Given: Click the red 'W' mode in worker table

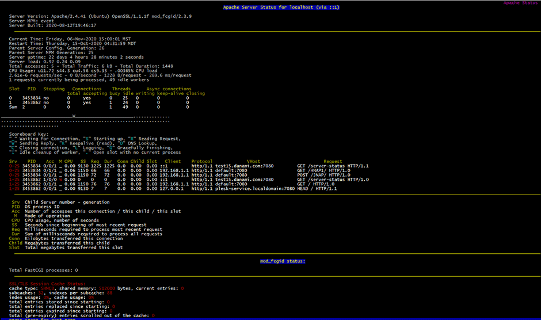Looking at the screenshot, I should tap(61, 180).
